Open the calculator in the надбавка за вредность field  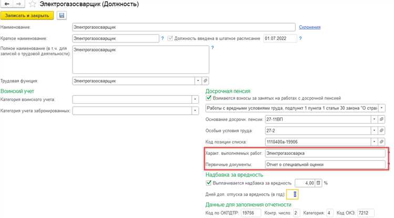point(318,183)
